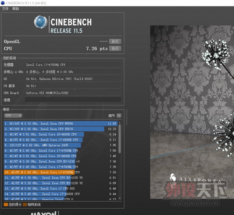Select rank 1 Xeon W5590 row
The width and height of the screenshot is (234, 215).
[x=61, y=124]
